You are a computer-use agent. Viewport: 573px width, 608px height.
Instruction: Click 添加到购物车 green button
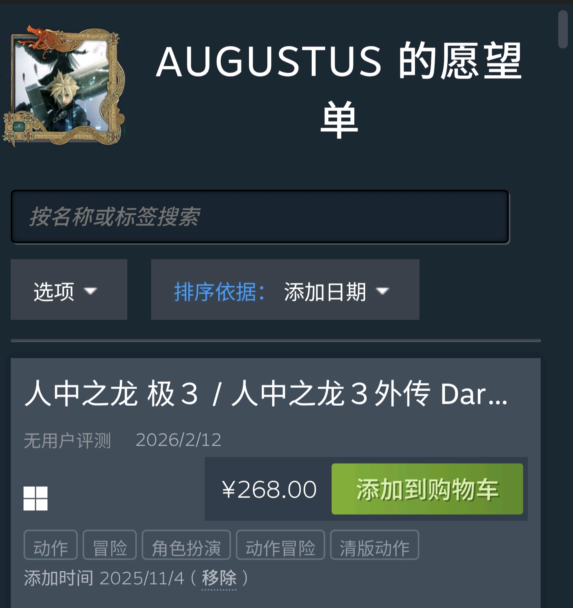(427, 489)
